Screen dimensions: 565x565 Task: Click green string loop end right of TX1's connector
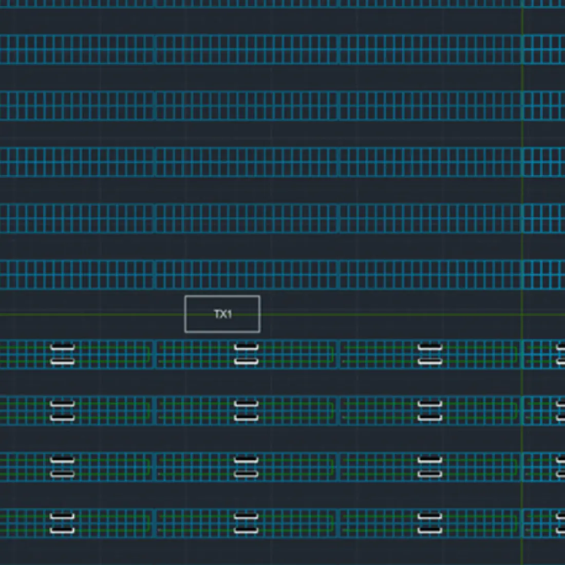333,354
